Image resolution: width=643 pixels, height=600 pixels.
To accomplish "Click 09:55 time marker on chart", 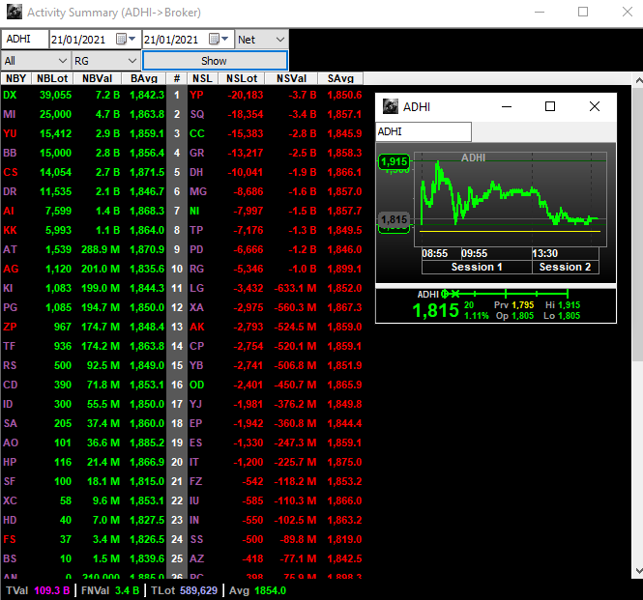I will tap(474, 253).
